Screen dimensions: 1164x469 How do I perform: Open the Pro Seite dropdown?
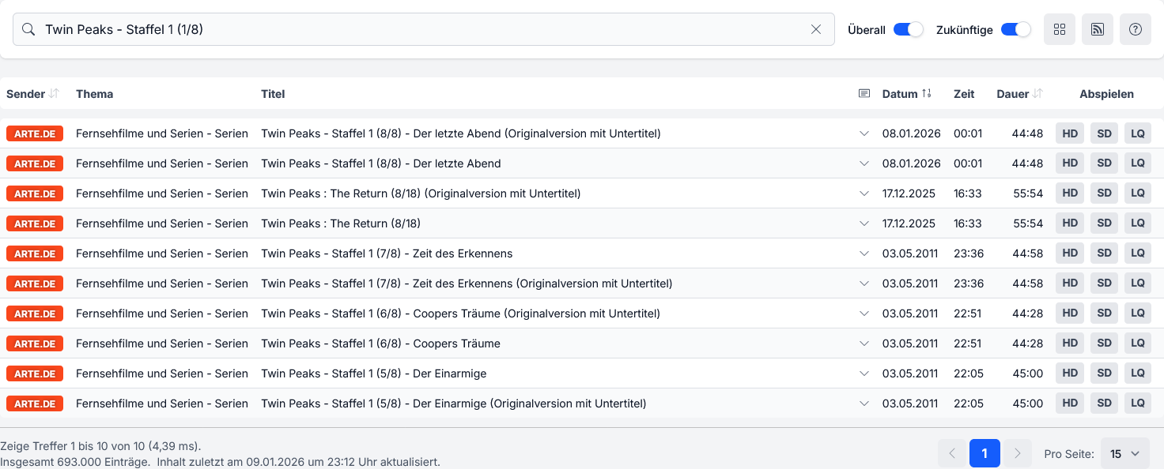tap(1124, 454)
